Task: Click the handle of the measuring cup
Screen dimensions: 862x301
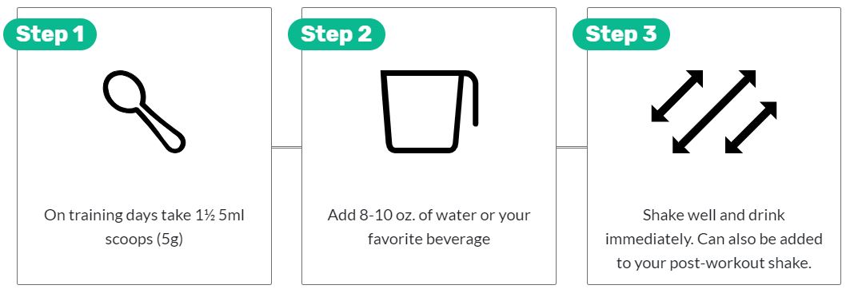Action: click(x=473, y=99)
